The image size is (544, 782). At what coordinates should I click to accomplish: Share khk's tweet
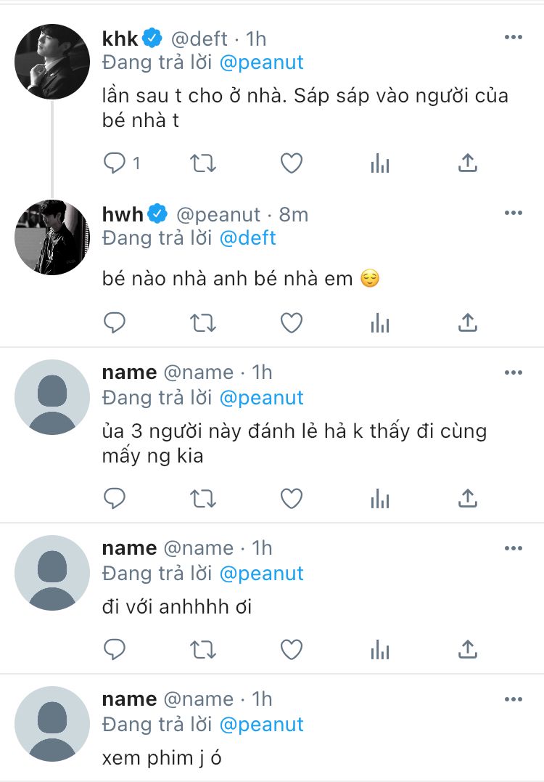coord(468,164)
